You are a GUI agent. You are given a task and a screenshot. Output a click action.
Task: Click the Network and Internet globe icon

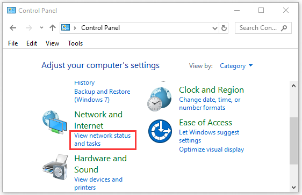click(55, 122)
